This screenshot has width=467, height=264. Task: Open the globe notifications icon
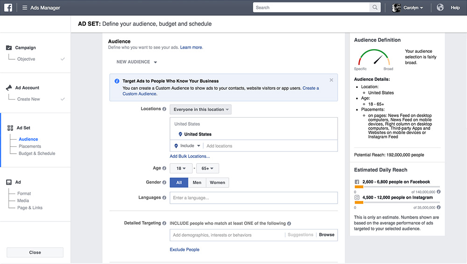coord(440,7)
